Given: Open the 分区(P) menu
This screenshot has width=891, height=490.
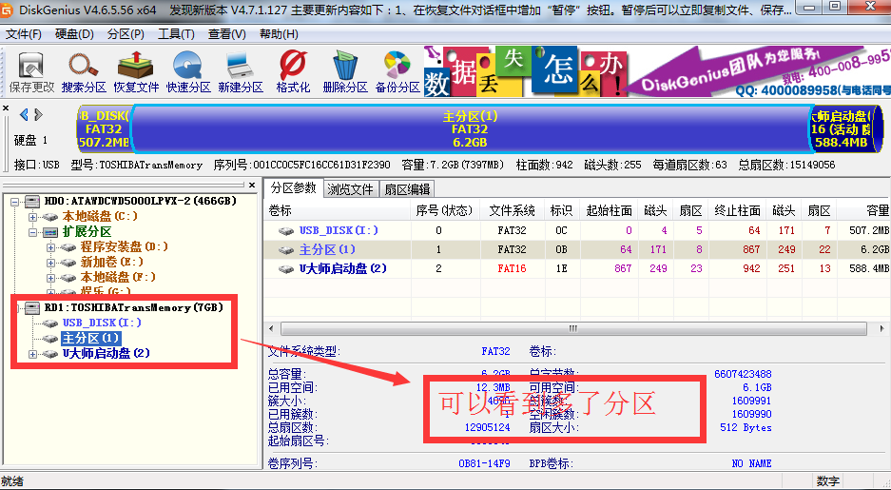Looking at the screenshot, I should [126, 34].
